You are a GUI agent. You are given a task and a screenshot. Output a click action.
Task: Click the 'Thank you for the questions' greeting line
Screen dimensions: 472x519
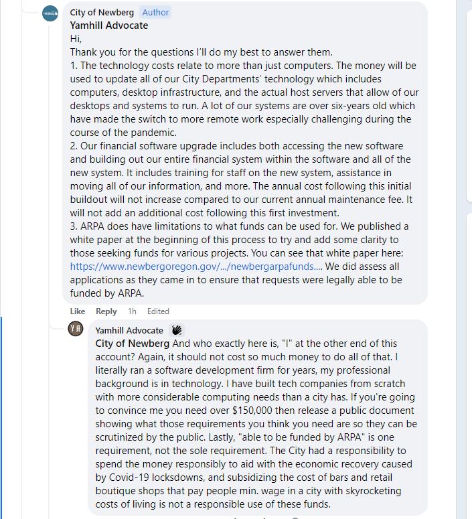(x=202, y=52)
